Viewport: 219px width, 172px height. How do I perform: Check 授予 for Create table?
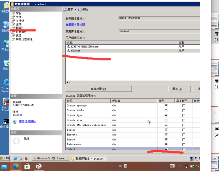[x=166, y=110]
